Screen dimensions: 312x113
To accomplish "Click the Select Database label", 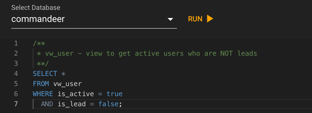I will (36, 8).
